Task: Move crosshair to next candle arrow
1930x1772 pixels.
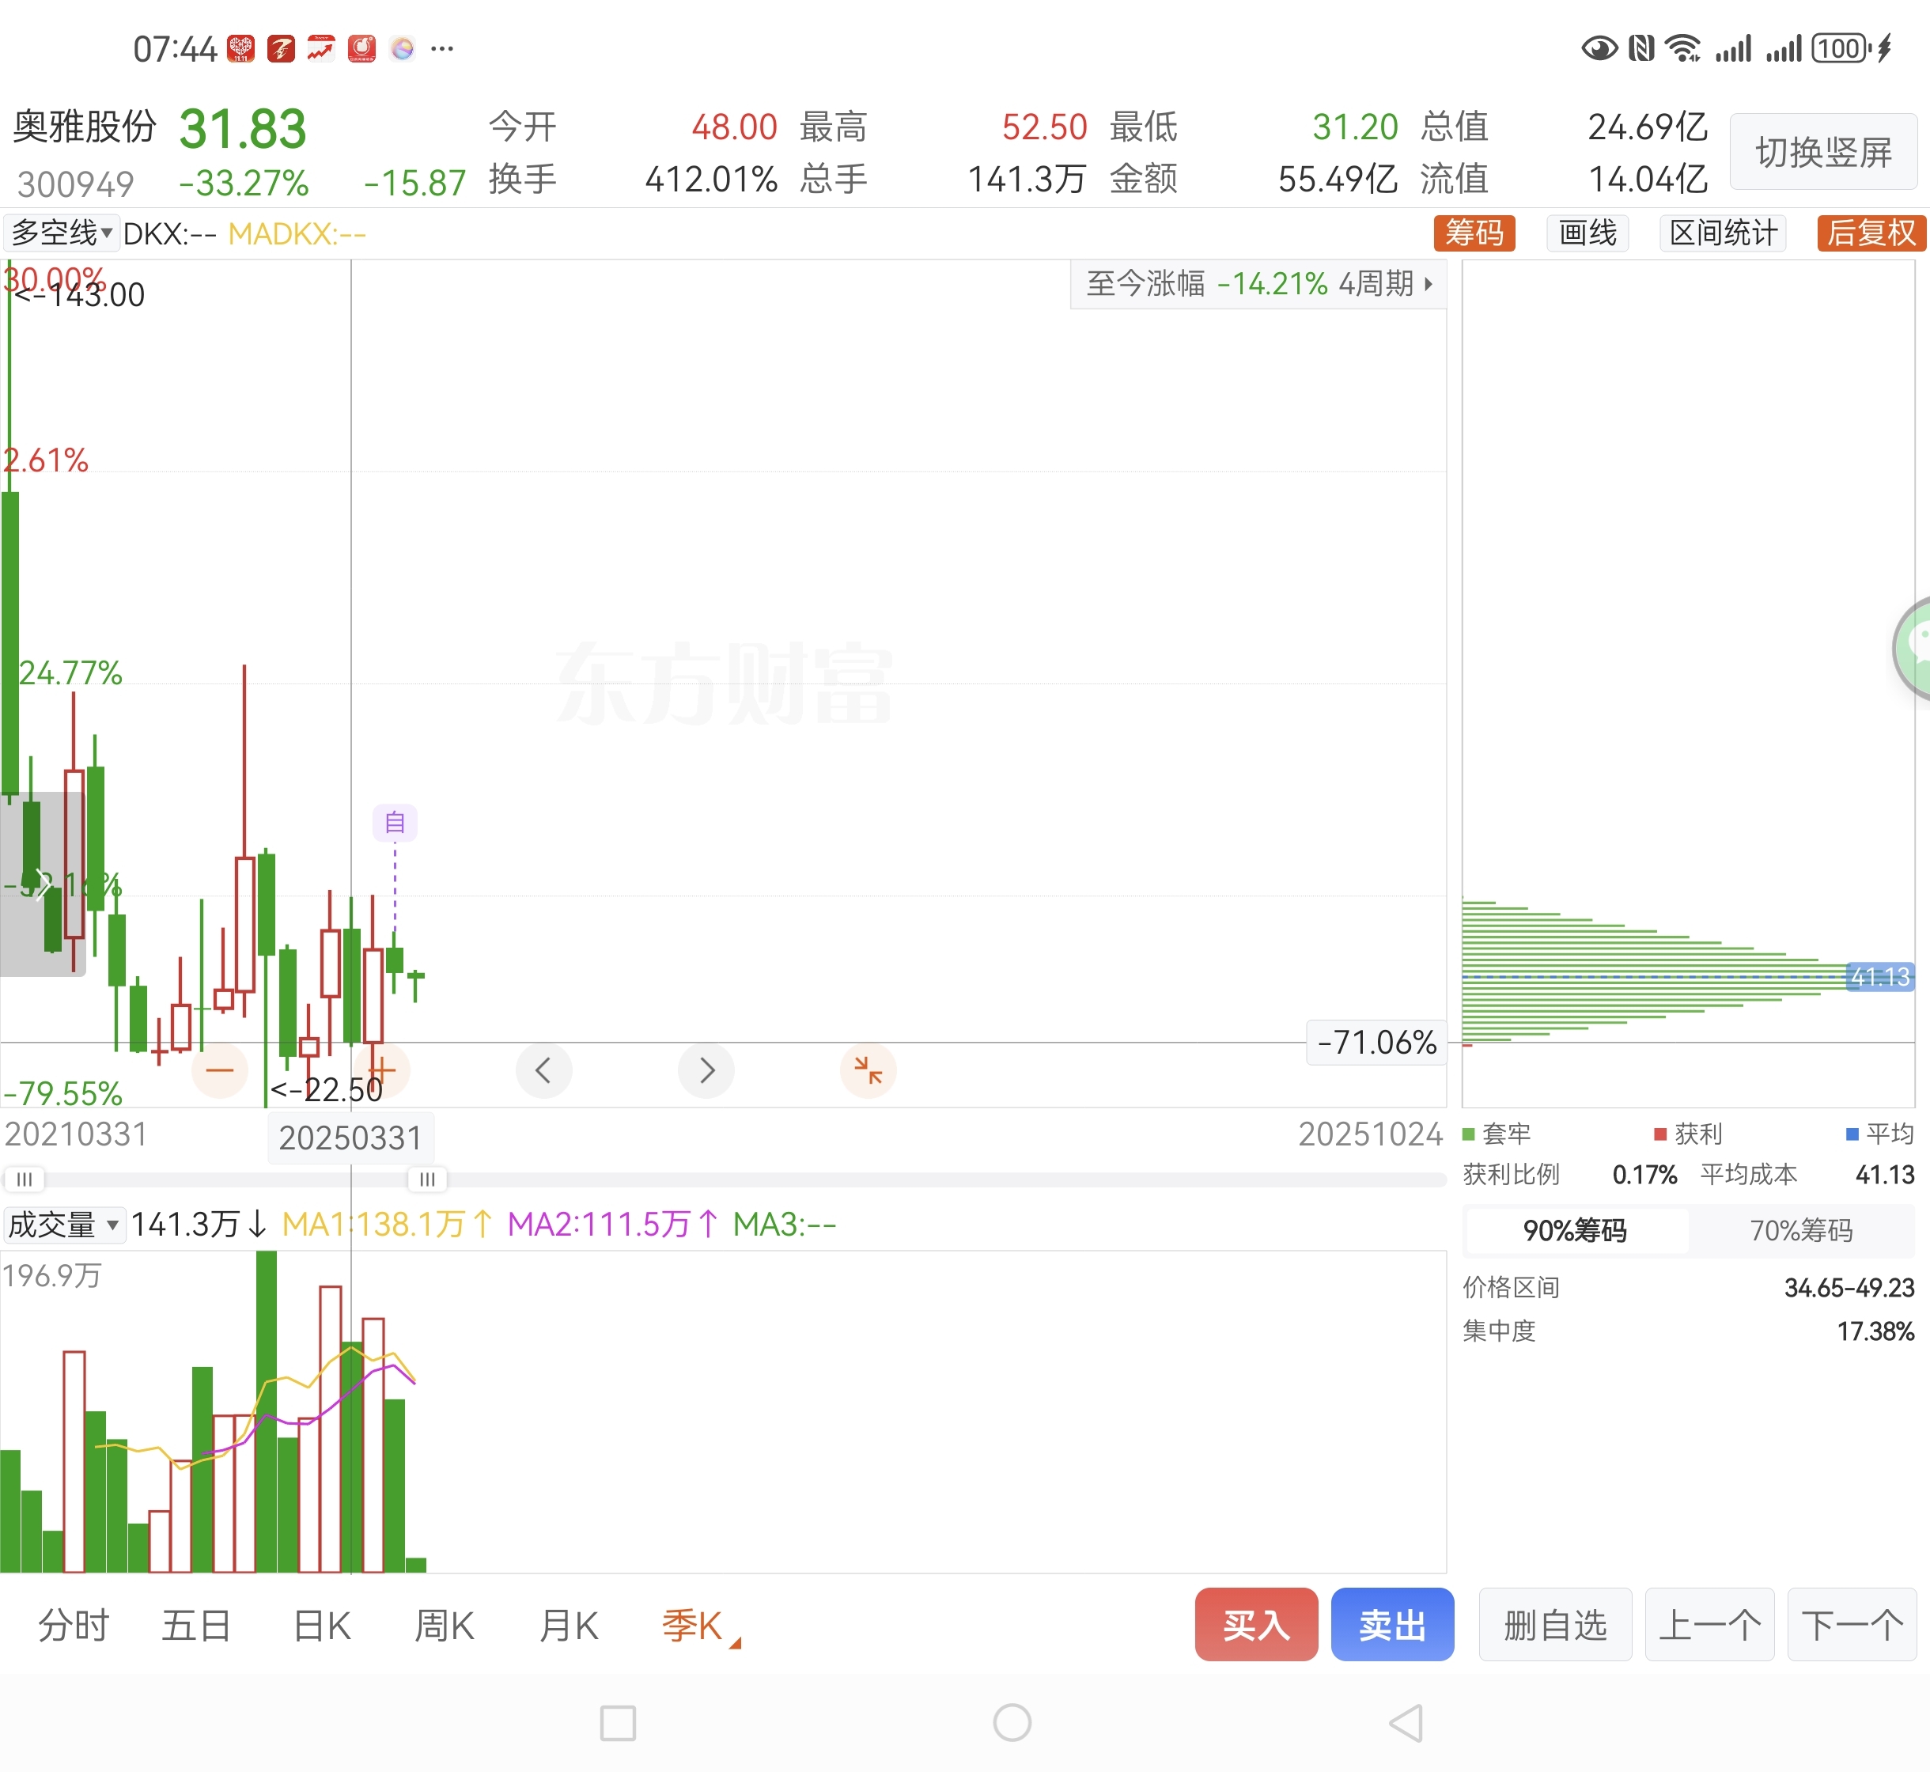Action: [x=706, y=1070]
